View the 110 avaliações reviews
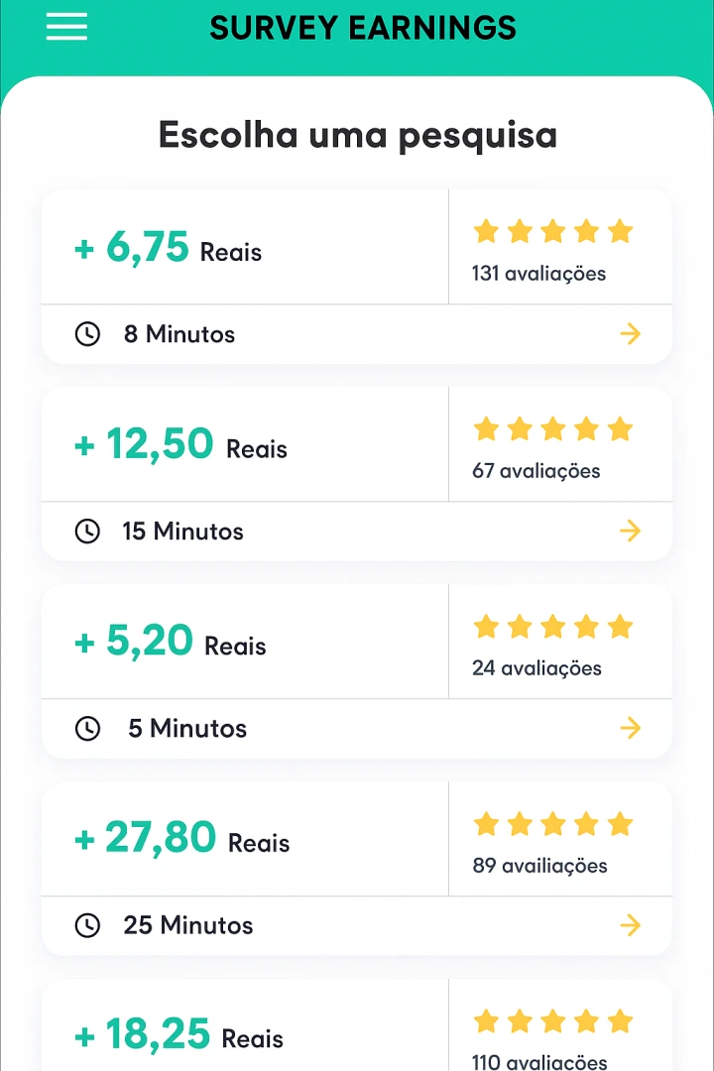This screenshot has width=714, height=1071. click(x=539, y=1062)
